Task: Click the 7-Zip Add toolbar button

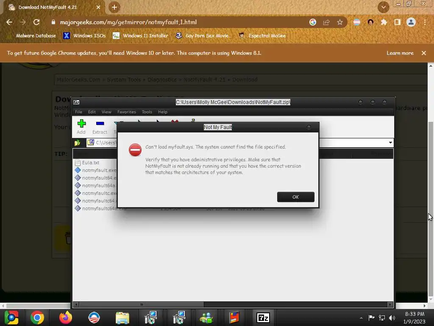Action: tap(81, 127)
